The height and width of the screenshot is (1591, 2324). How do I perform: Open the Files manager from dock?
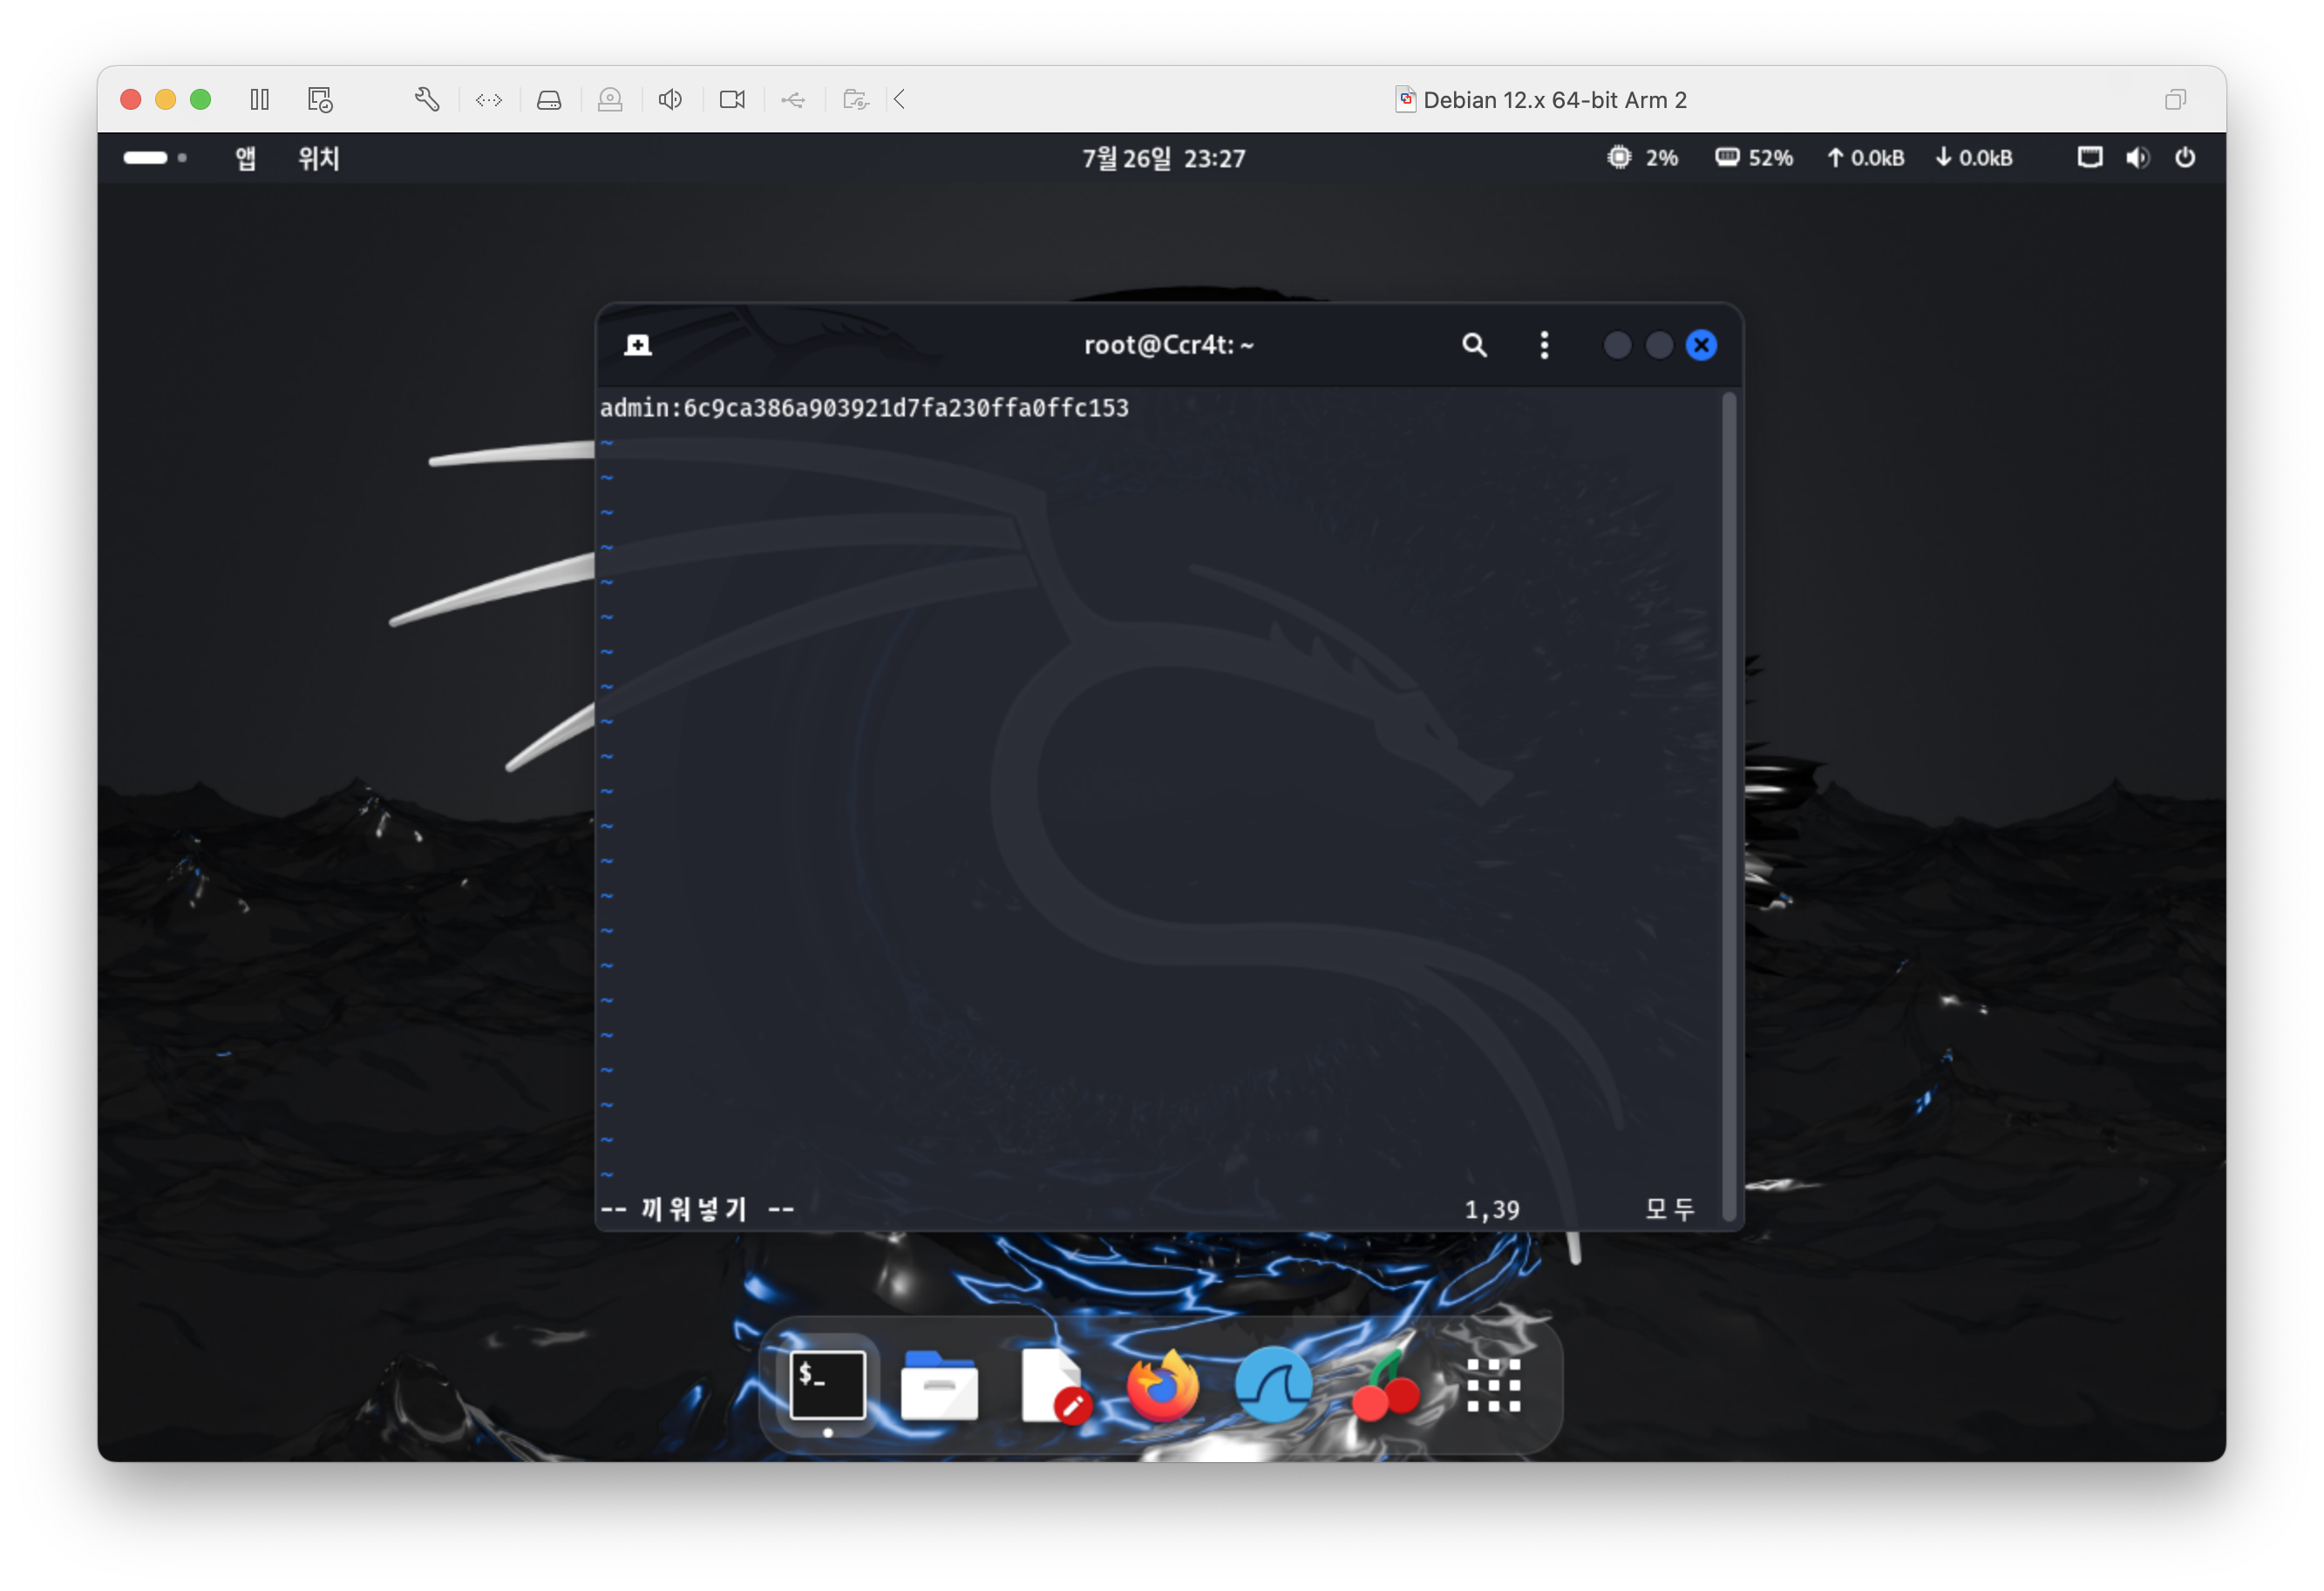(939, 1386)
